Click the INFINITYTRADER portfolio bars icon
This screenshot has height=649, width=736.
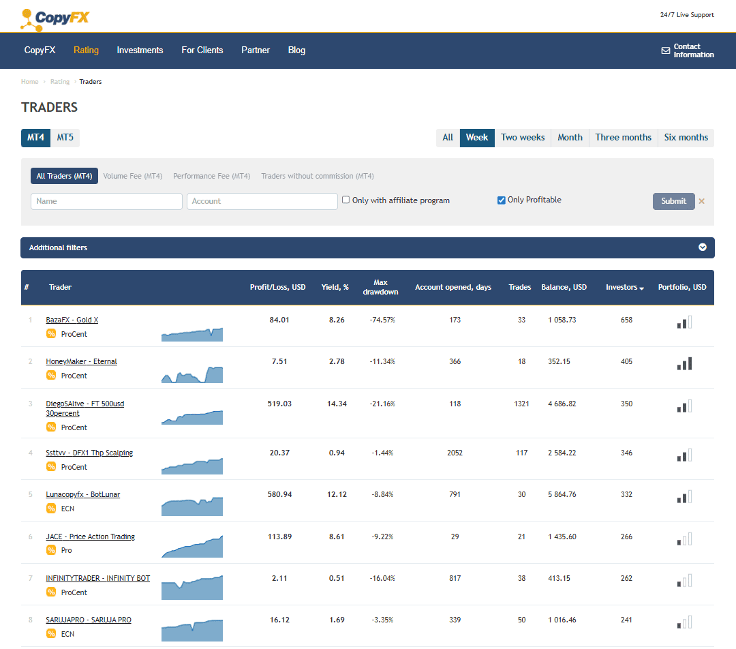(684, 580)
